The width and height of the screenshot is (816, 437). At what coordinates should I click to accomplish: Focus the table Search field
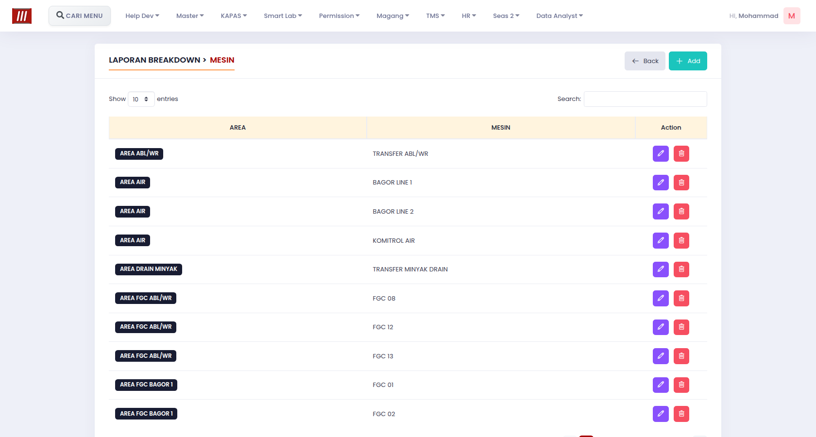tap(646, 99)
